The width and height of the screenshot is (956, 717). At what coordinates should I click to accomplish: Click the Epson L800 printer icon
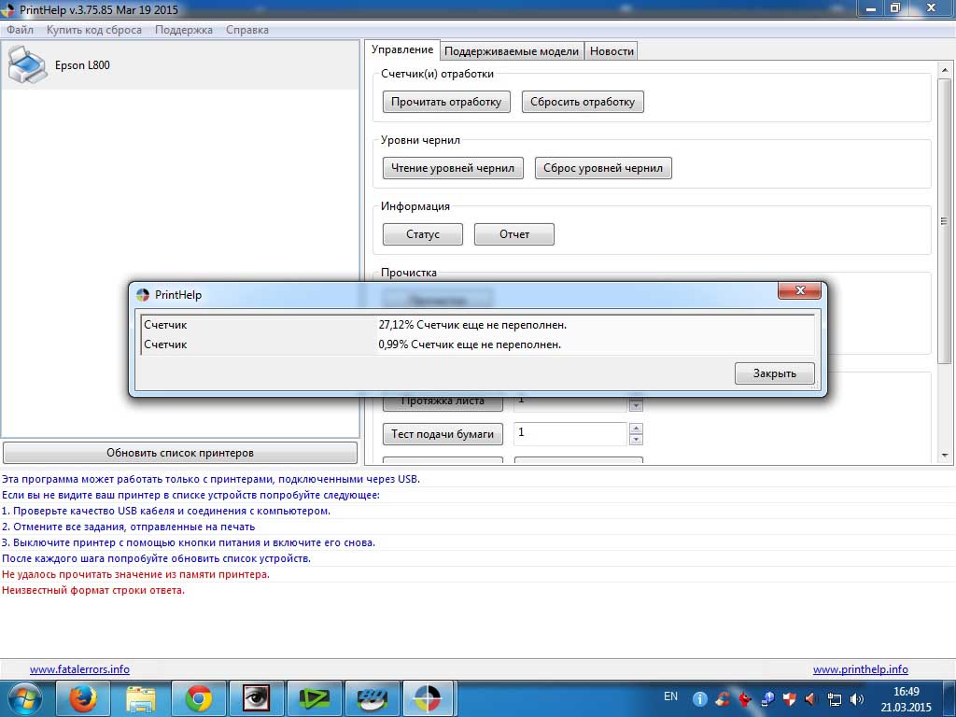[27, 64]
